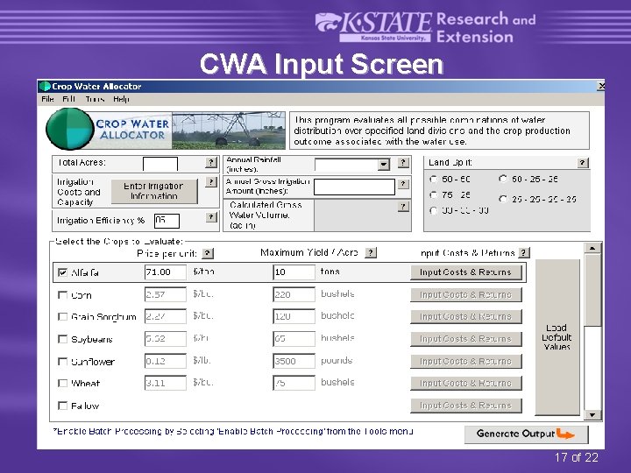631x473 pixels.
Task: Click the Alfalfa price field showing 71.00
Action: pos(166,272)
